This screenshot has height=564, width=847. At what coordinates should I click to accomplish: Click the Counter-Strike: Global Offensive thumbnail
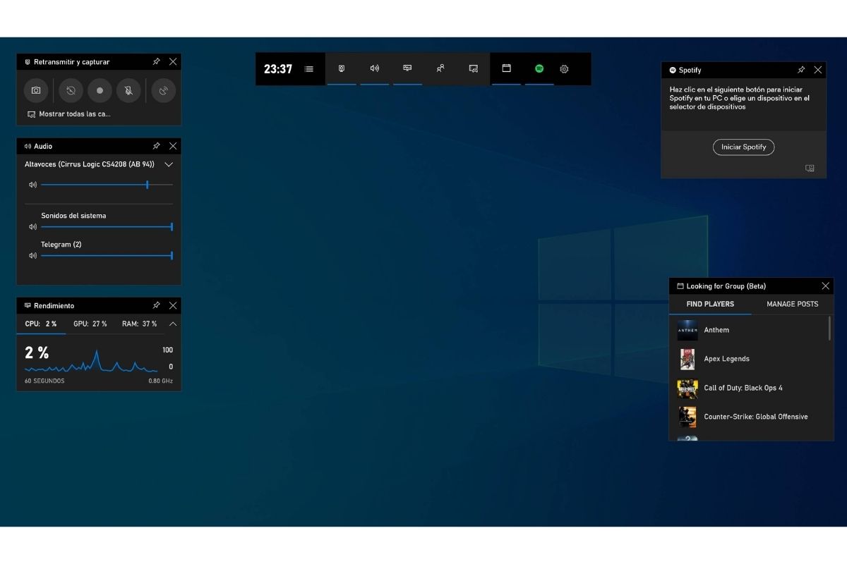(687, 417)
